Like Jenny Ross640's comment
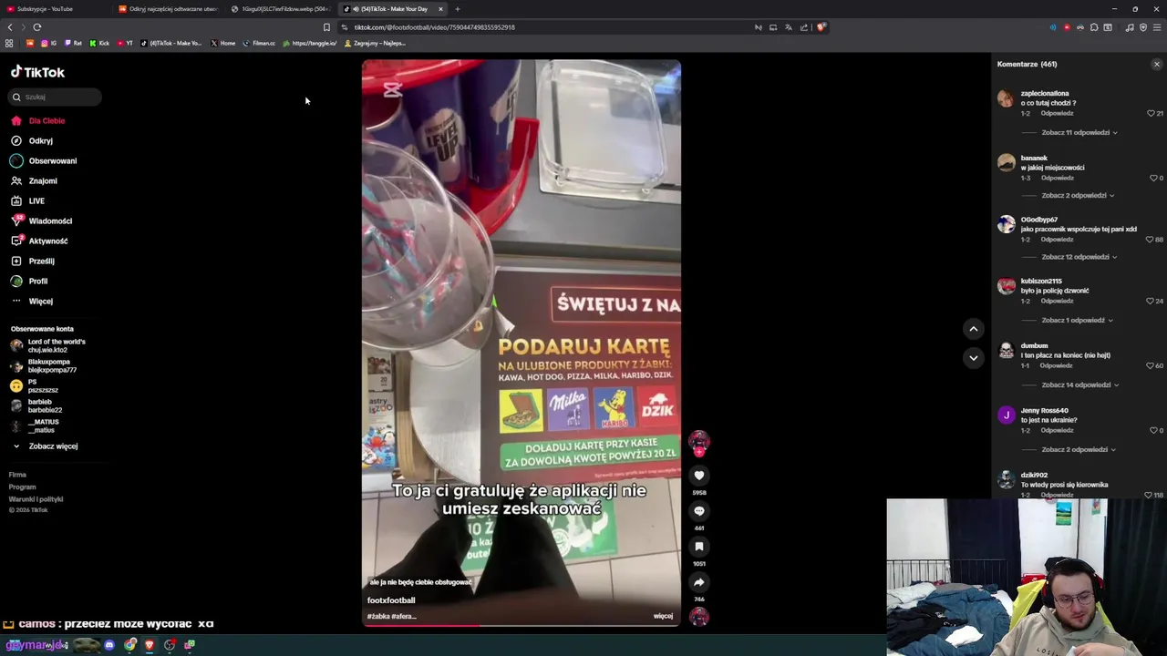Screen dimensions: 1167x656 click(1153, 430)
